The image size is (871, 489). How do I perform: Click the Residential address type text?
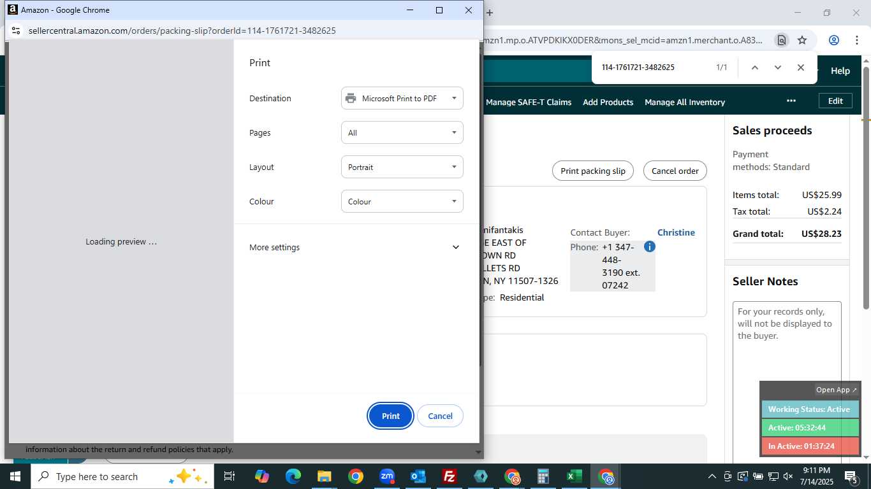click(522, 297)
